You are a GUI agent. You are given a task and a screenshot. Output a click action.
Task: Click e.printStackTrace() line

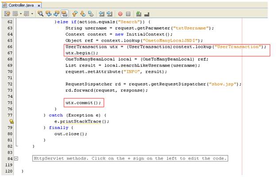pyautogui.click(x=82, y=122)
